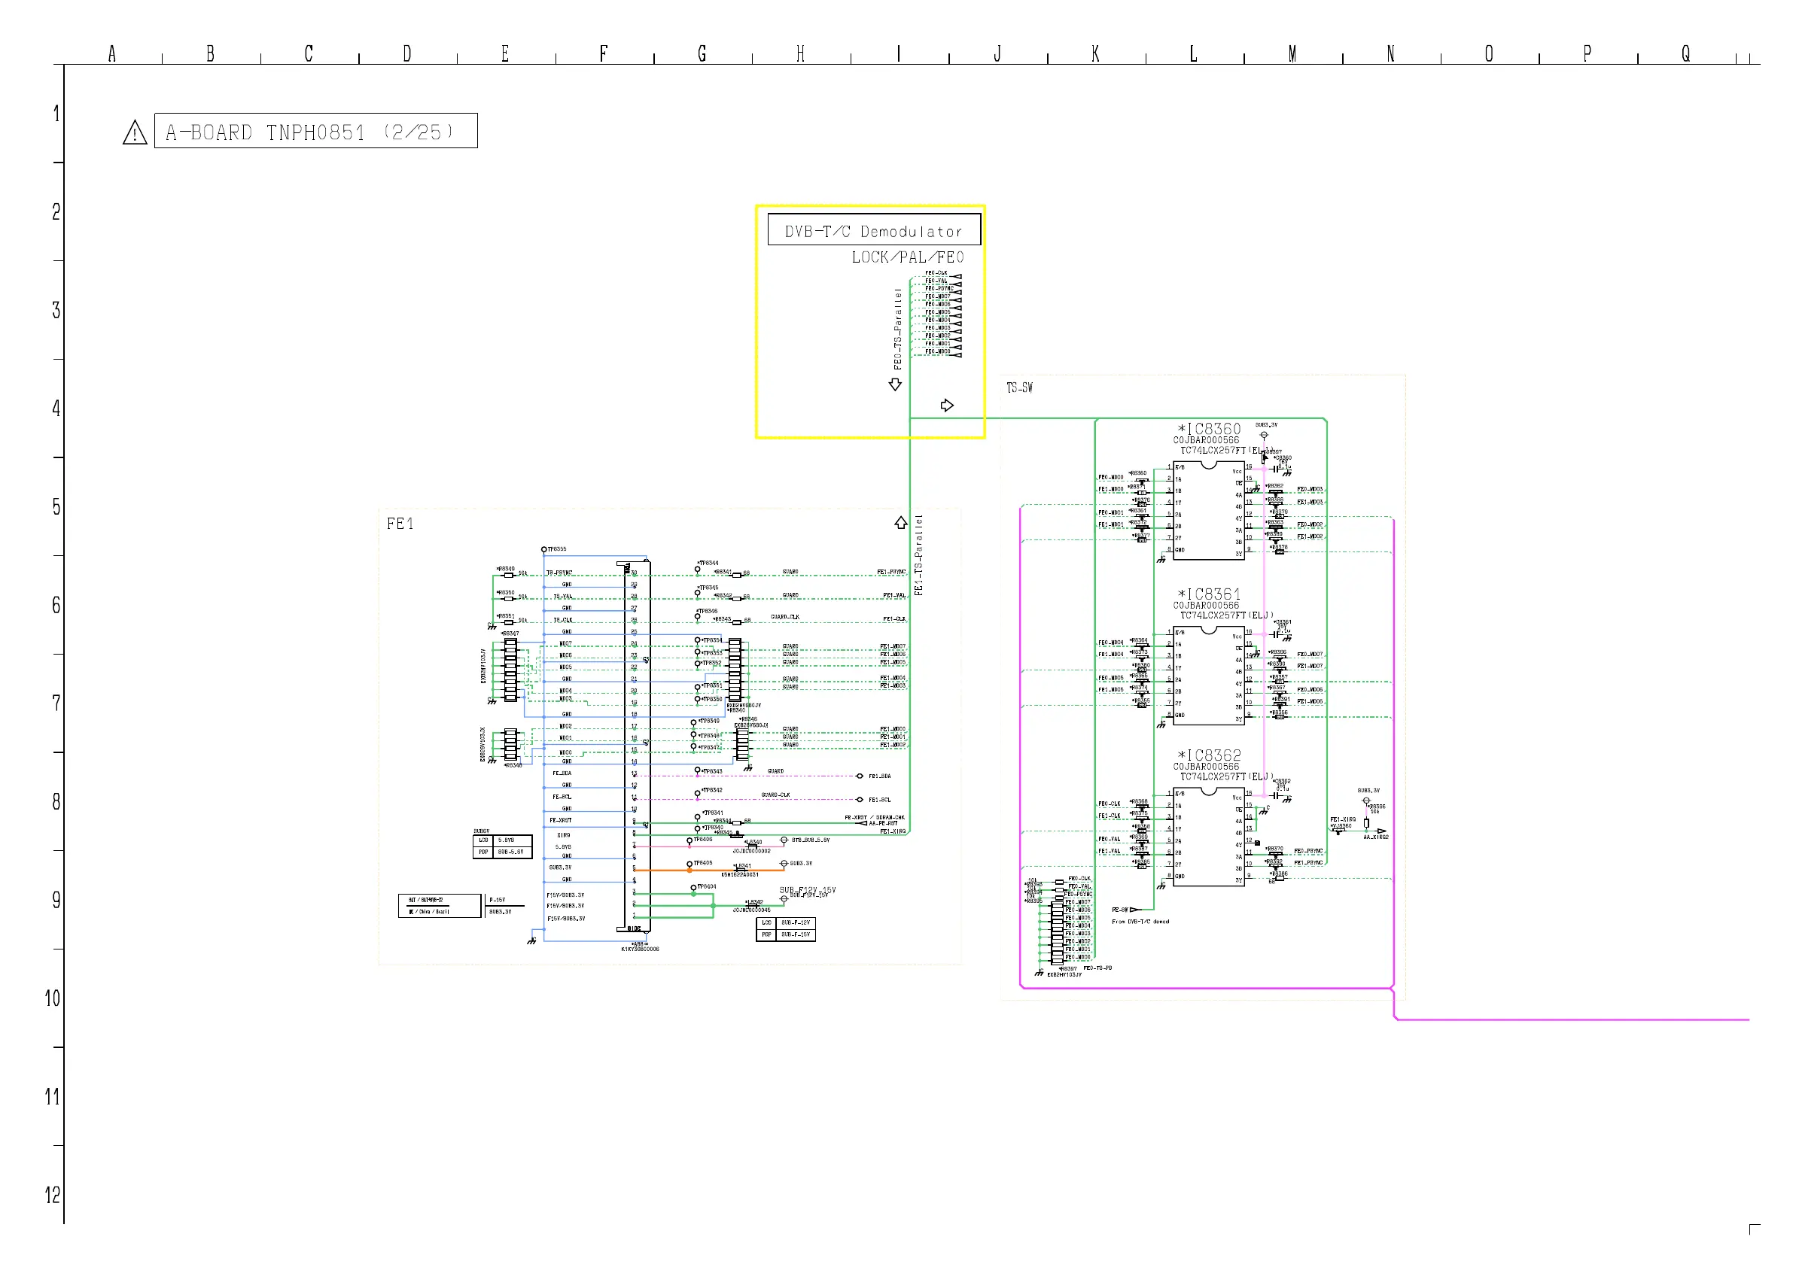Click the FE1_SDA terminal circle
The width and height of the screenshot is (1793, 1267).
pos(860,776)
